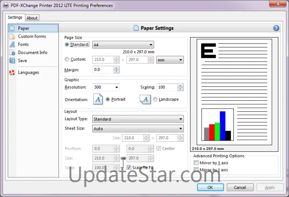
Task: Select the Standard page size radio button
Action: 67,44
